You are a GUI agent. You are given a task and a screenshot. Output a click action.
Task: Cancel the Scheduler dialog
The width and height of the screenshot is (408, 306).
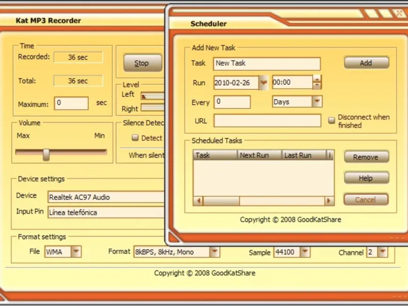366,199
